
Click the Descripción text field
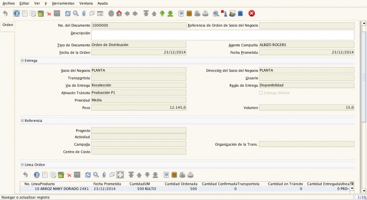(222, 35)
